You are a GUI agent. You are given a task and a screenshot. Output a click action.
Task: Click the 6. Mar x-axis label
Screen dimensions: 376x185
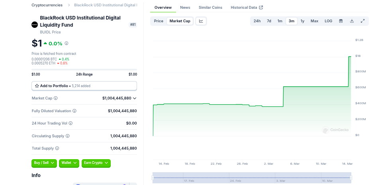click(295, 164)
